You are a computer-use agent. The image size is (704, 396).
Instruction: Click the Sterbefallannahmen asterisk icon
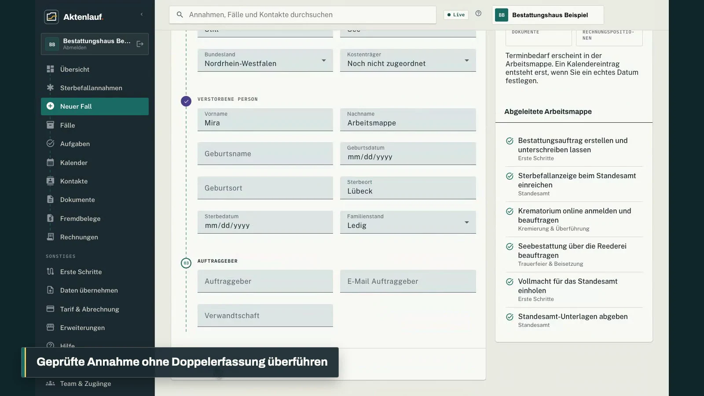click(x=50, y=88)
